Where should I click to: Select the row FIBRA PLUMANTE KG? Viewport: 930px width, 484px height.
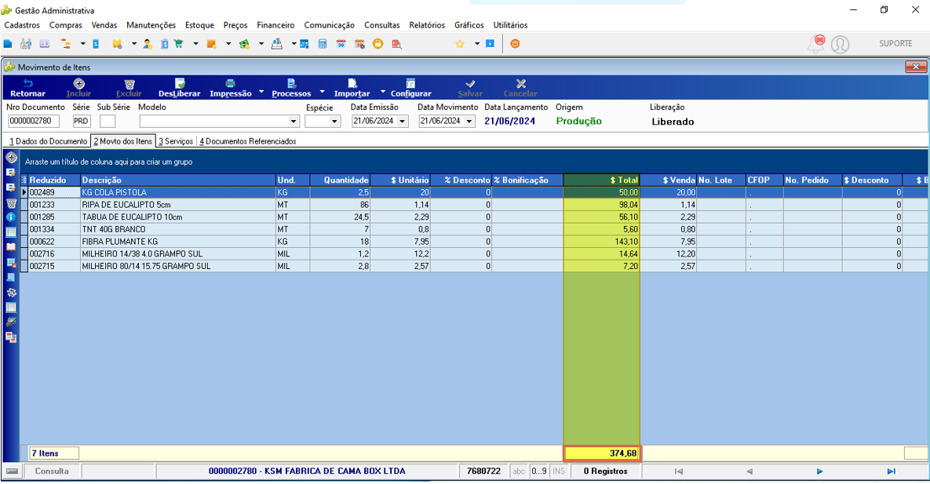pyautogui.click(x=474, y=242)
